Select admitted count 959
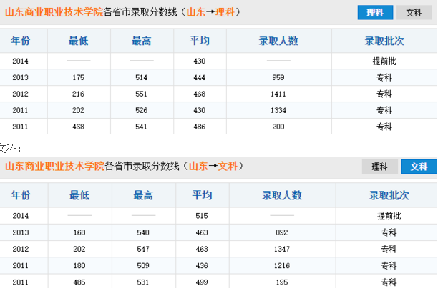The image size is (443, 296). click(x=278, y=77)
